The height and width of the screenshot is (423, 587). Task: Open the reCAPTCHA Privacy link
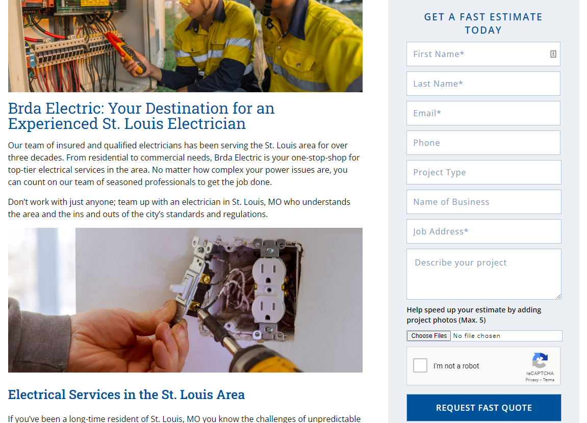coord(531,380)
